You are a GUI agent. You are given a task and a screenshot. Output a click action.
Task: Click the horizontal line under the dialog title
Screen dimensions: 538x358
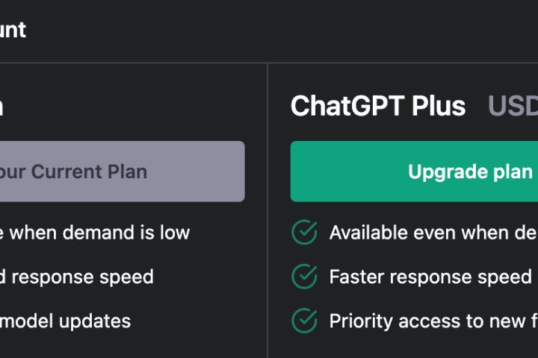(x=269, y=63)
